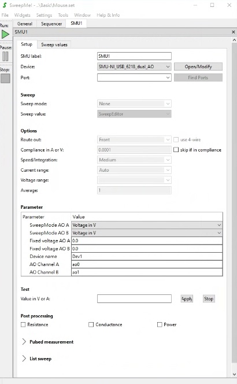Open SweepMode AO B dropdown

point(147,233)
